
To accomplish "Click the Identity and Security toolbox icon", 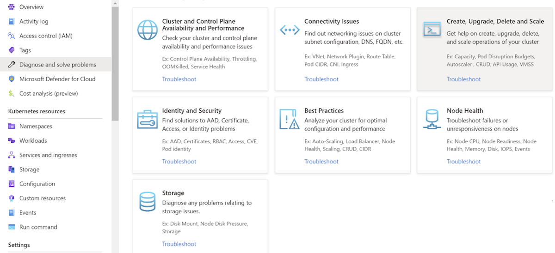I will click(148, 120).
